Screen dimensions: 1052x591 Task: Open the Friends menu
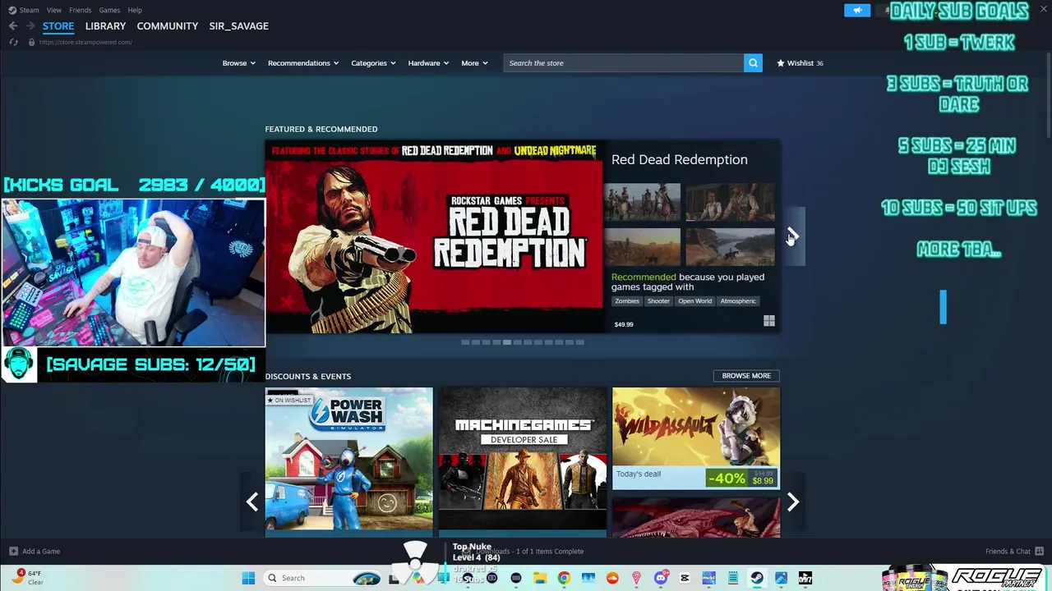81,10
